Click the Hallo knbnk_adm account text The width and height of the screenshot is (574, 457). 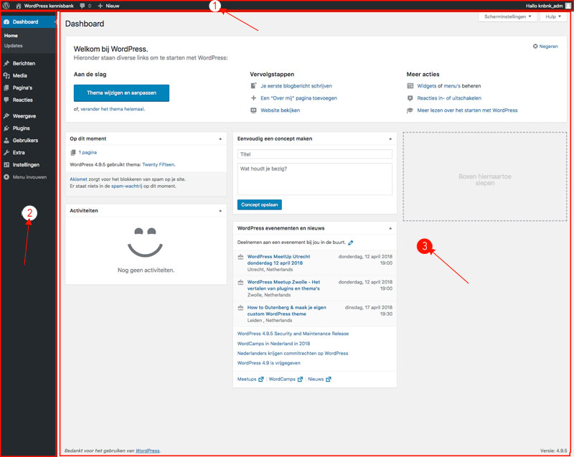[x=545, y=6]
